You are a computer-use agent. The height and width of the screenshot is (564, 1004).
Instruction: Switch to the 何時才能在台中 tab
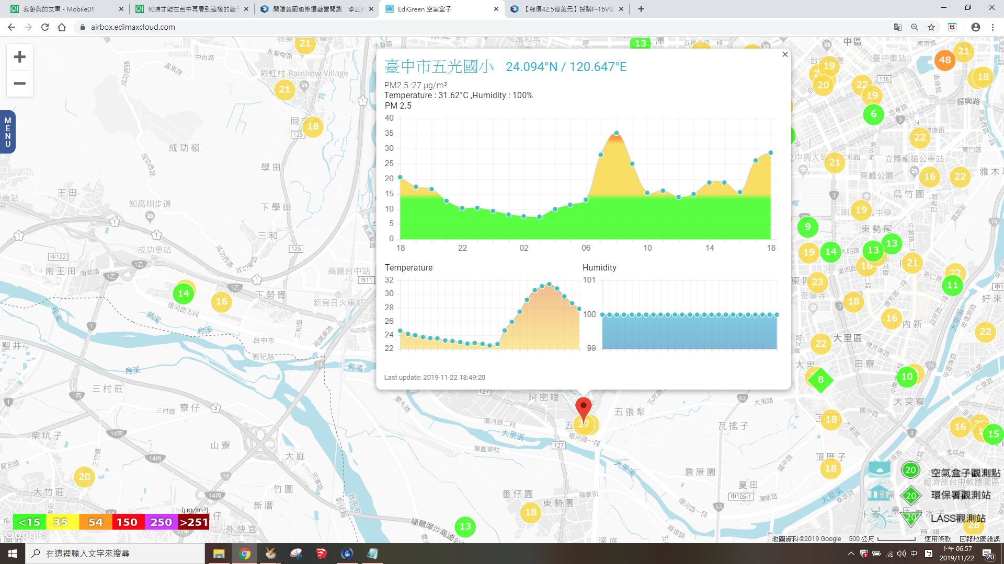(191, 9)
